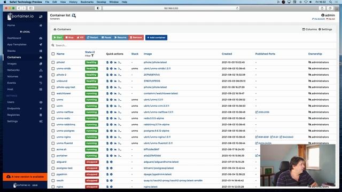Click the Resume button
This screenshot has height=192, width=342.
coord(121,37)
